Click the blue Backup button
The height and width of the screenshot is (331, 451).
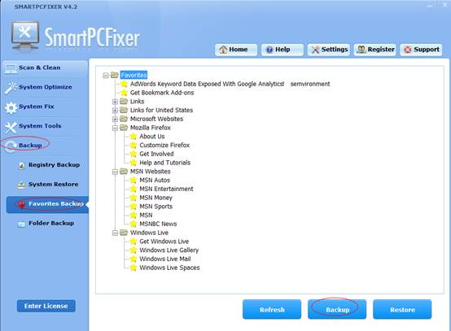pos(337,310)
